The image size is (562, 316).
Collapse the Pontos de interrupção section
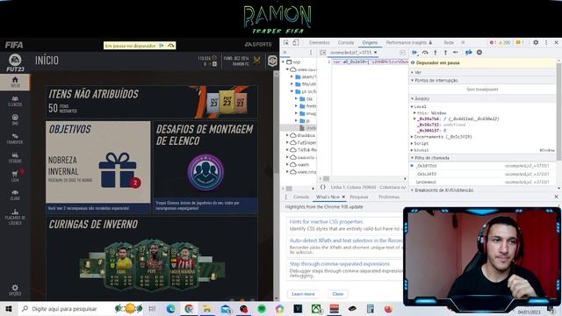coord(483,80)
